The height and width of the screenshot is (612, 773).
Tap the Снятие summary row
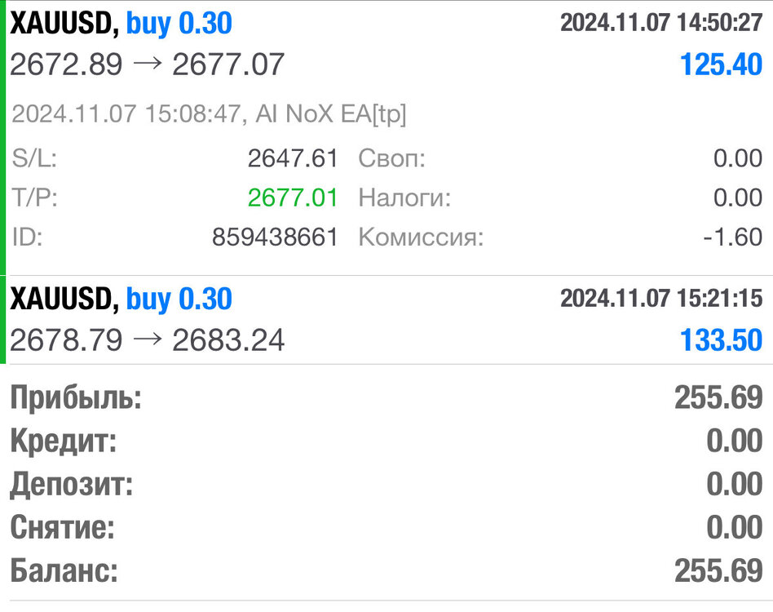[386, 528]
